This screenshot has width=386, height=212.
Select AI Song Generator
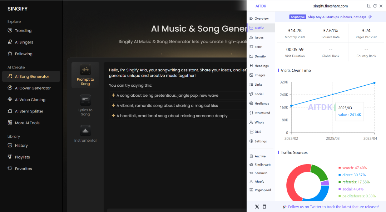[31, 76]
